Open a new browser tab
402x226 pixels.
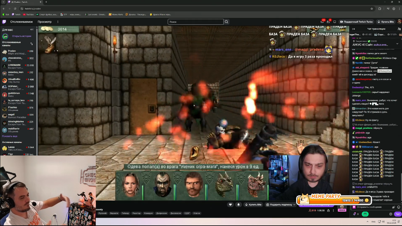click(x=46, y=2)
